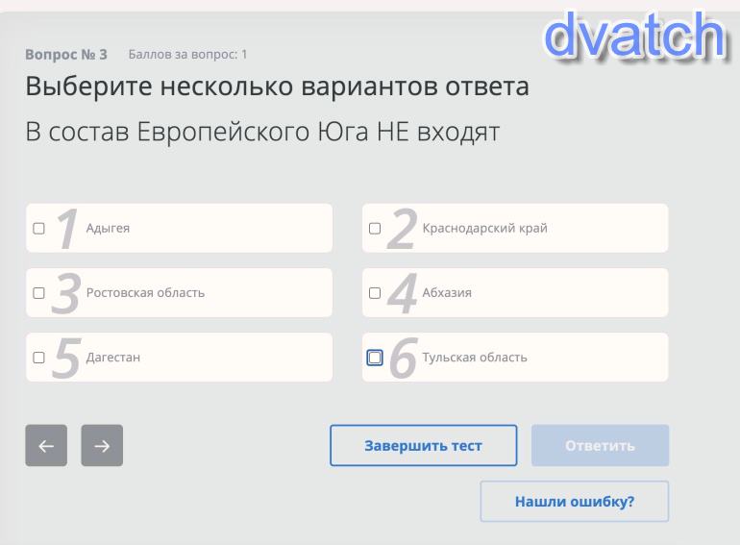Tick the checkbox for Адыгея
Viewport: 740px width, 545px height.
(38, 229)
